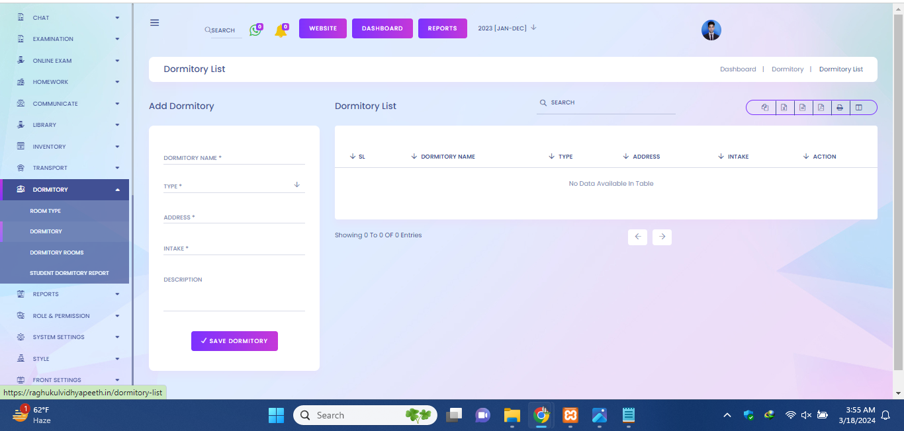
Task: Click the user profile avatar
Action: (711, 30)
